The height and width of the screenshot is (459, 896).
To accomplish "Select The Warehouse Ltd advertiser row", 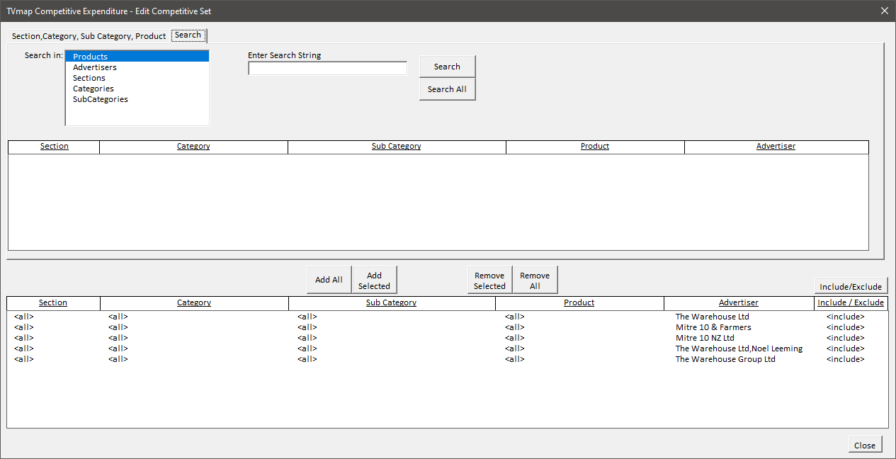I will 447,317.
